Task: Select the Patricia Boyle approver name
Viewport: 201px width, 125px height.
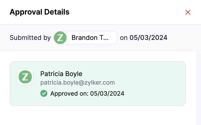Action: coord(61,74)
